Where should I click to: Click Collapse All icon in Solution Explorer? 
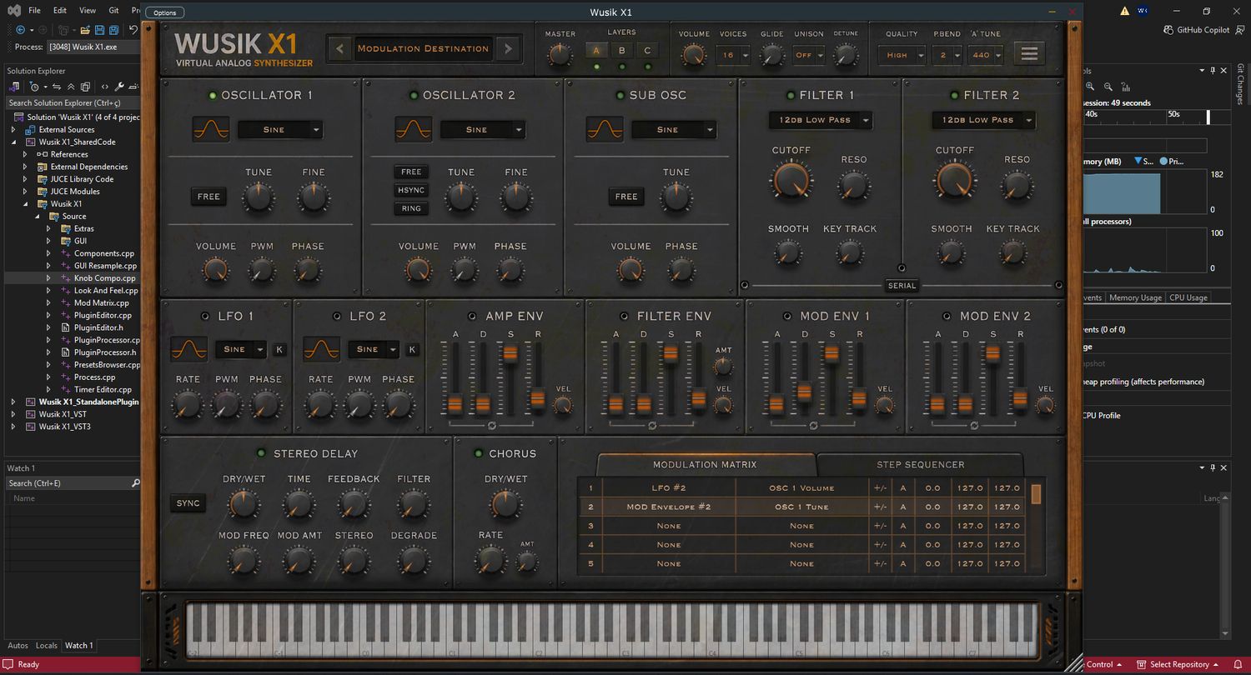(71, 87)
